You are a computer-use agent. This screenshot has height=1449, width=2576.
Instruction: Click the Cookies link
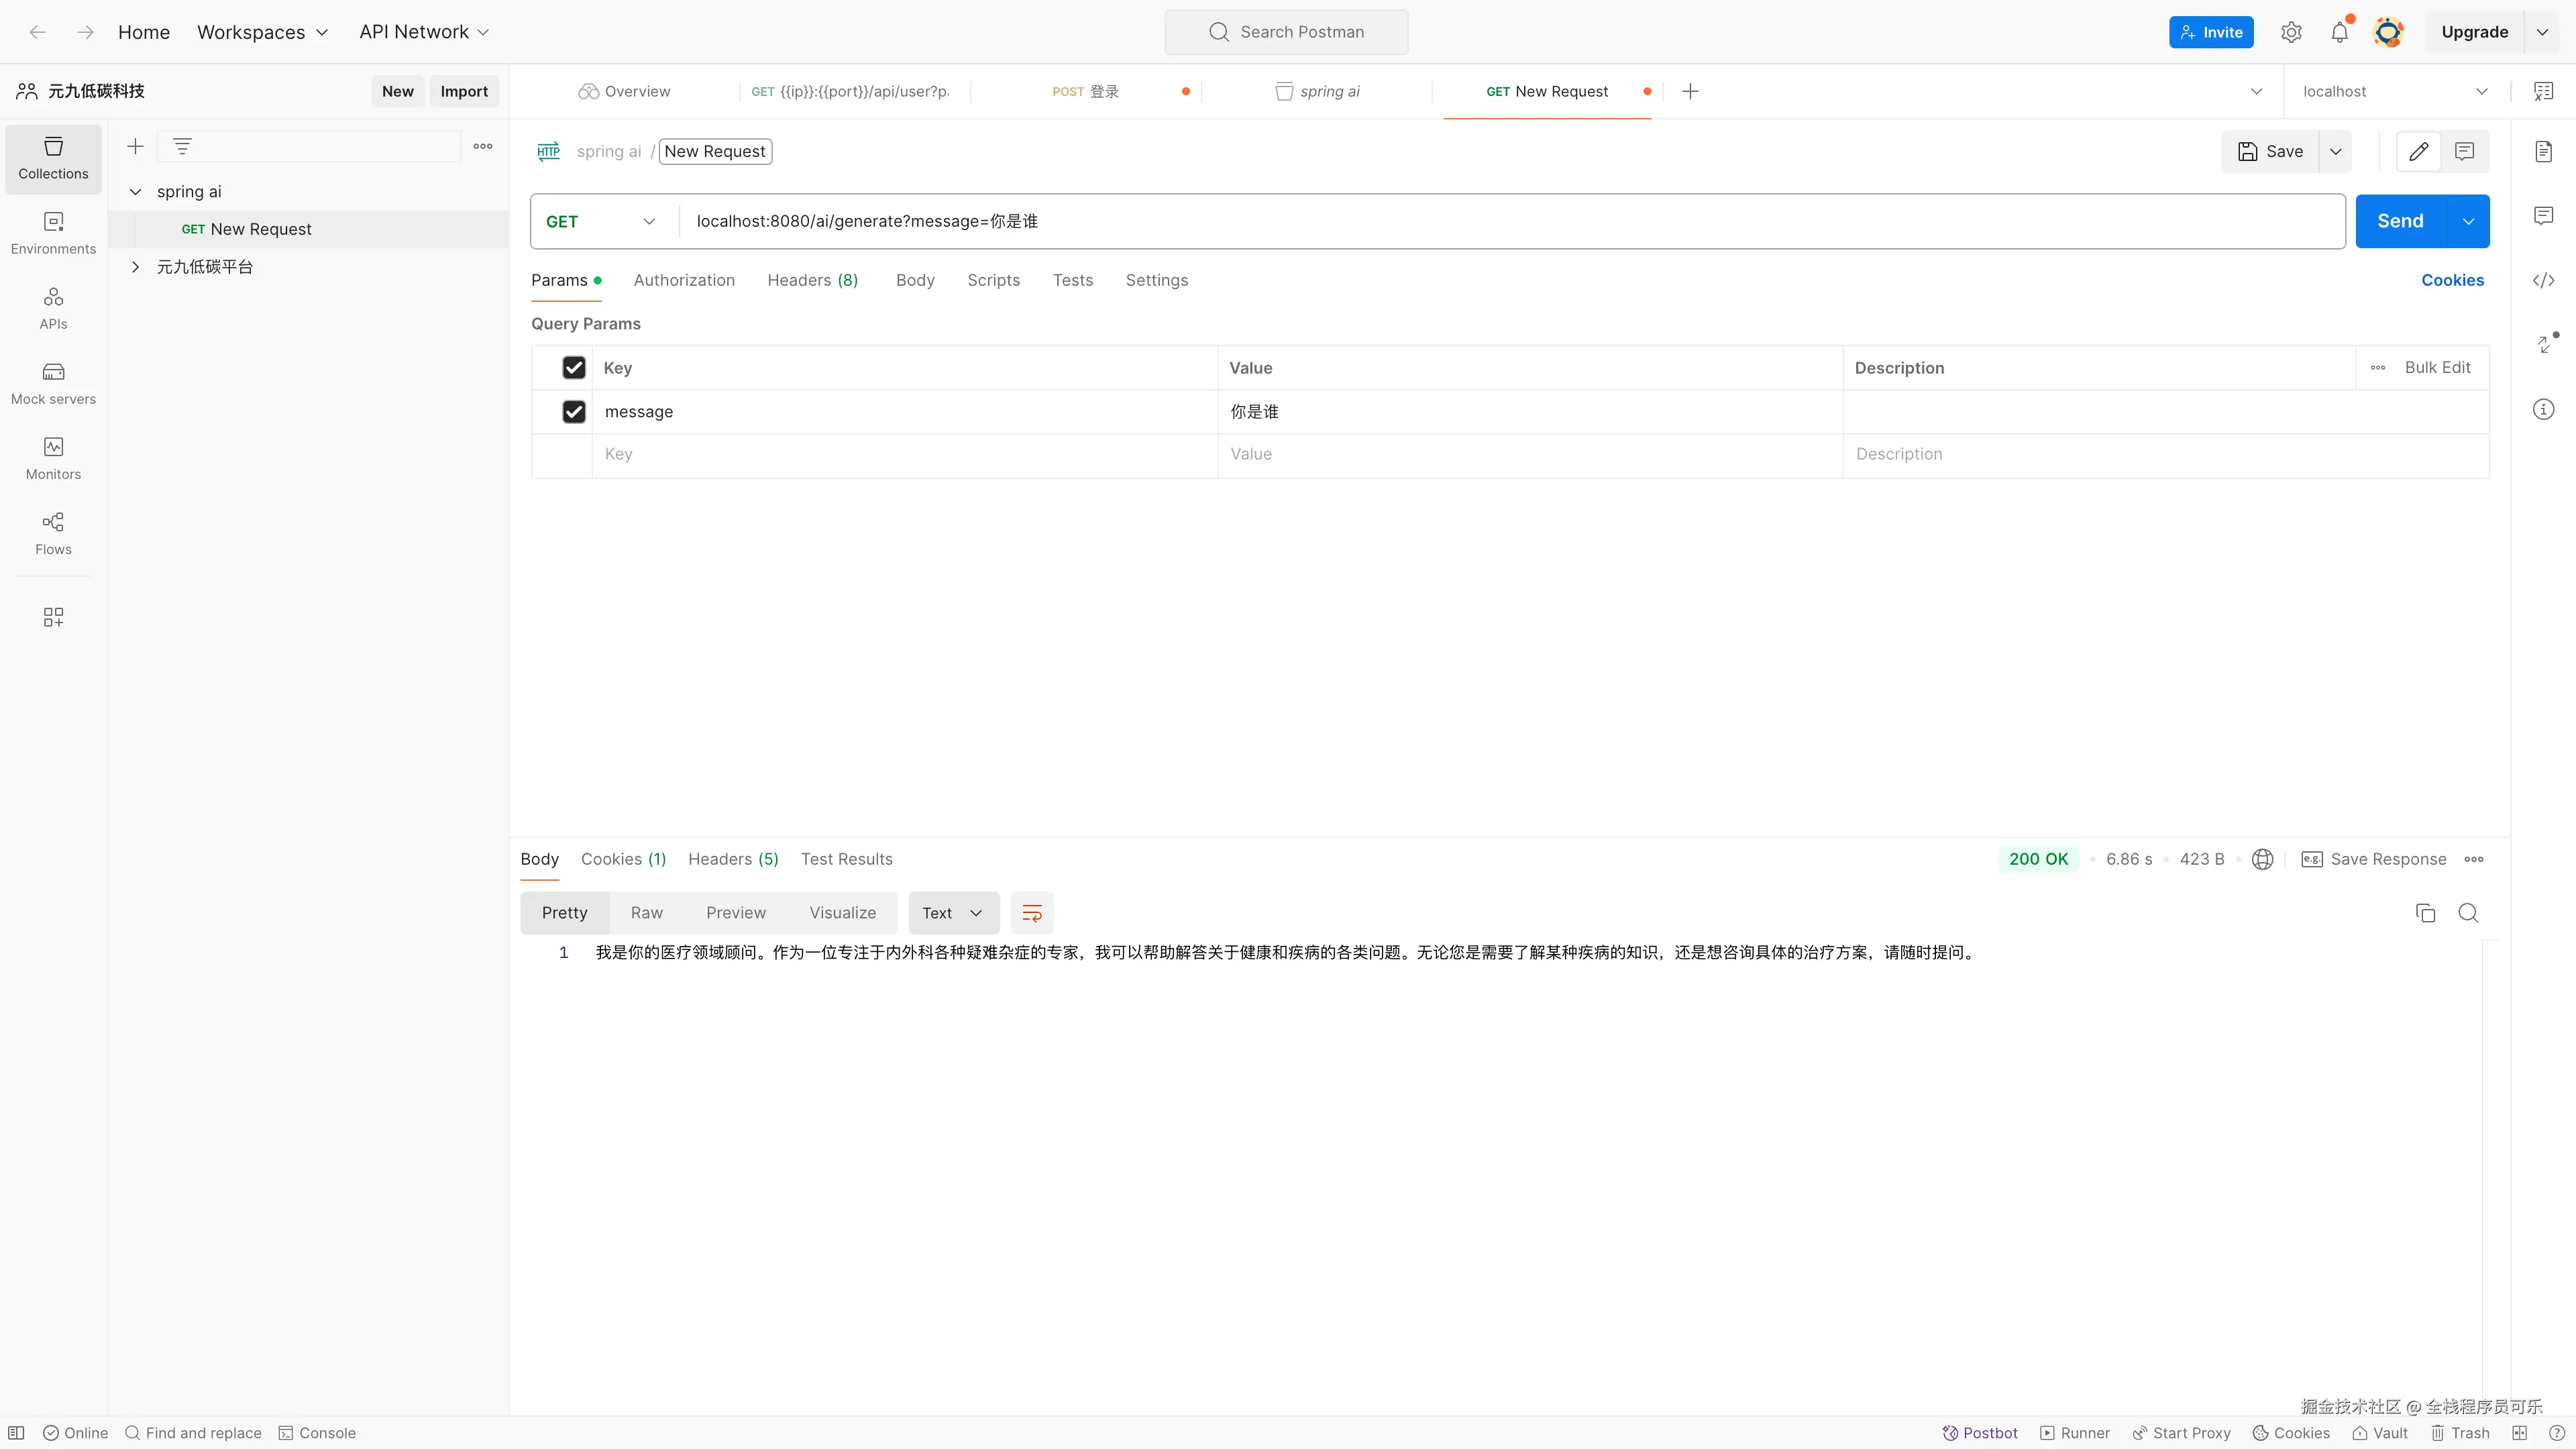point(2452,280)
